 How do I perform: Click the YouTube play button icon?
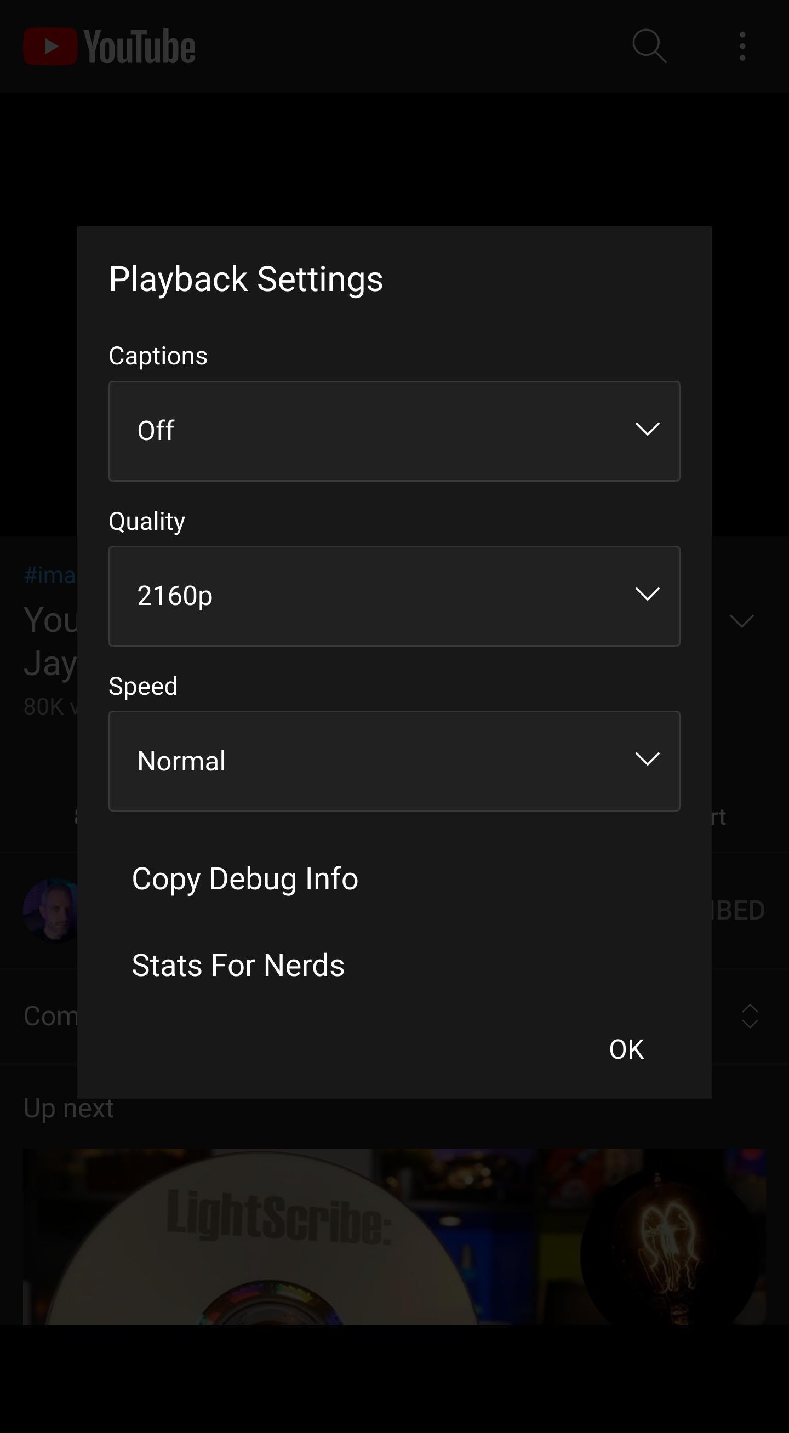coord(49,47)
